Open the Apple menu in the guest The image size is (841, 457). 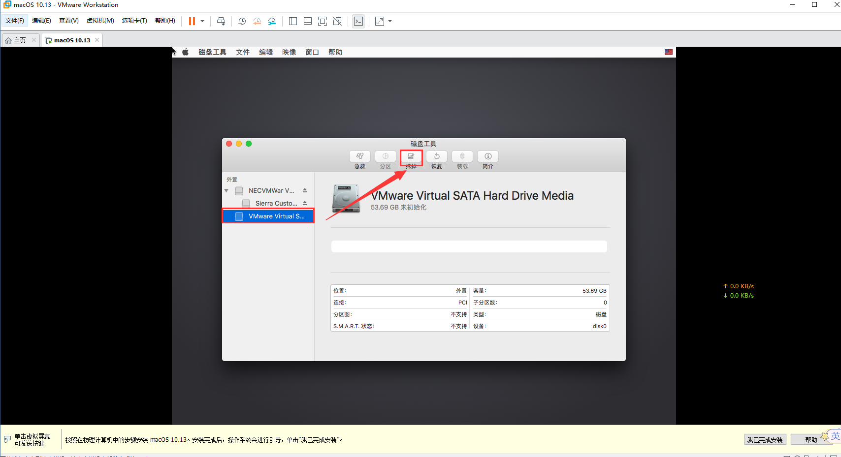pyautogui.click(x=186, y=52)
